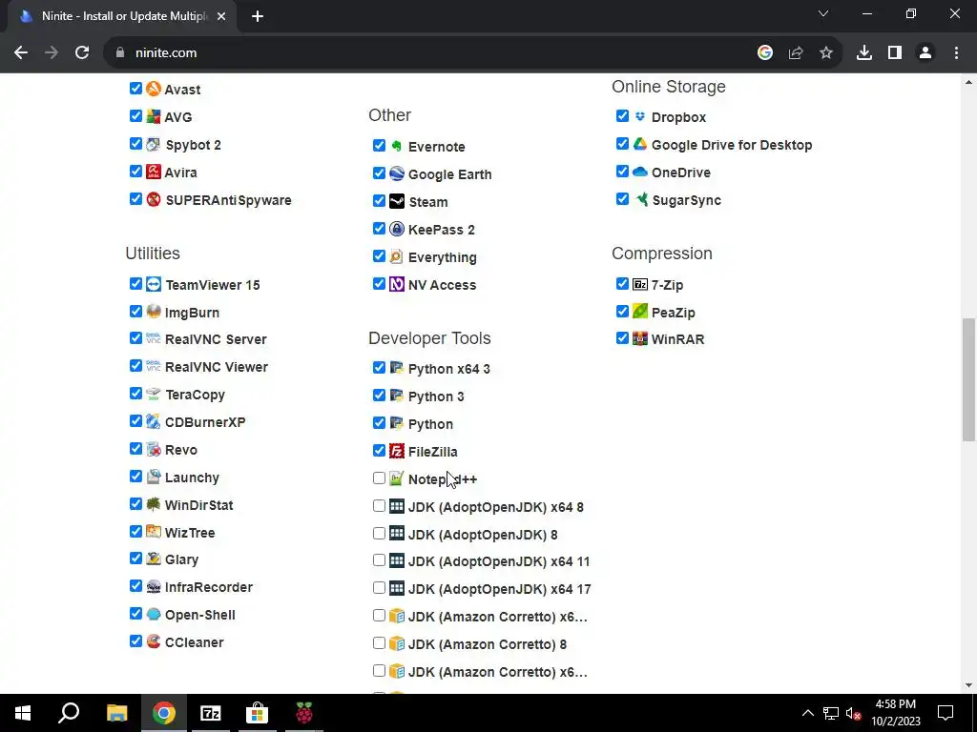
Task: Click the OneDrive cloud icon
Action: 640,172
